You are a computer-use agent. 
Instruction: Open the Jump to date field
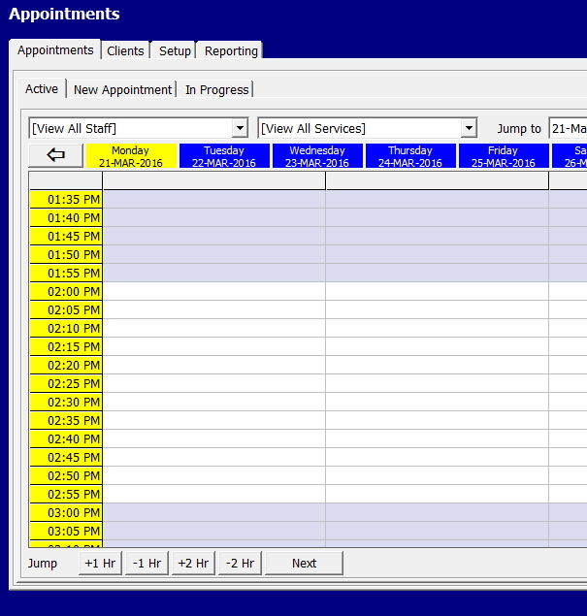tap(568, 128)
